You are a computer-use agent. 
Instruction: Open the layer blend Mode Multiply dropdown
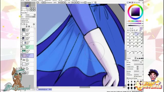pyautogui.click(x=30, y=15)
